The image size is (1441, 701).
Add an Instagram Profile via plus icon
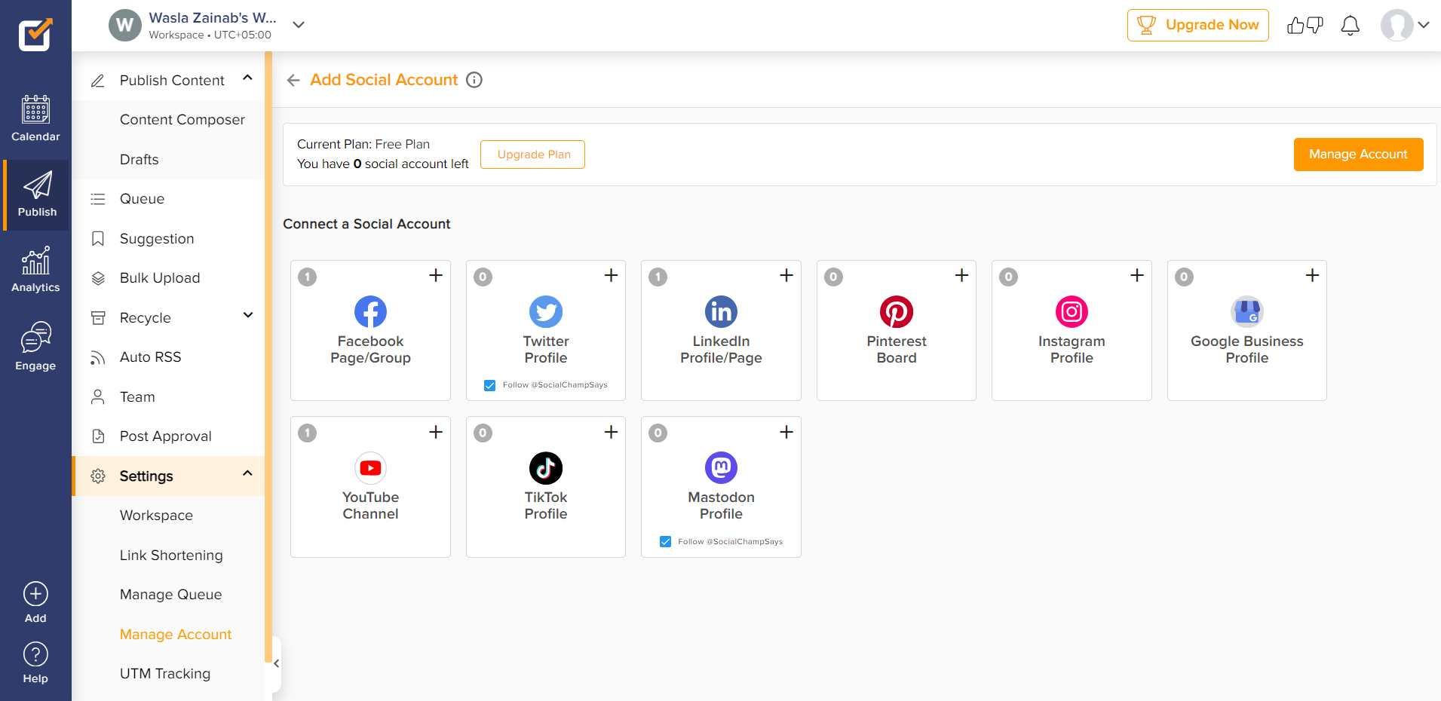tap(1137, 275)
